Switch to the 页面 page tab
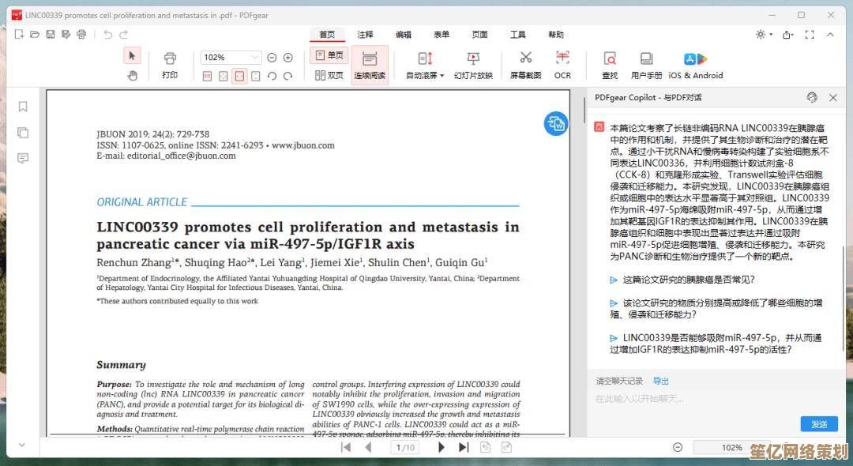Image resolution: width=853 pixels, height=466 pixels. point(479,35)
